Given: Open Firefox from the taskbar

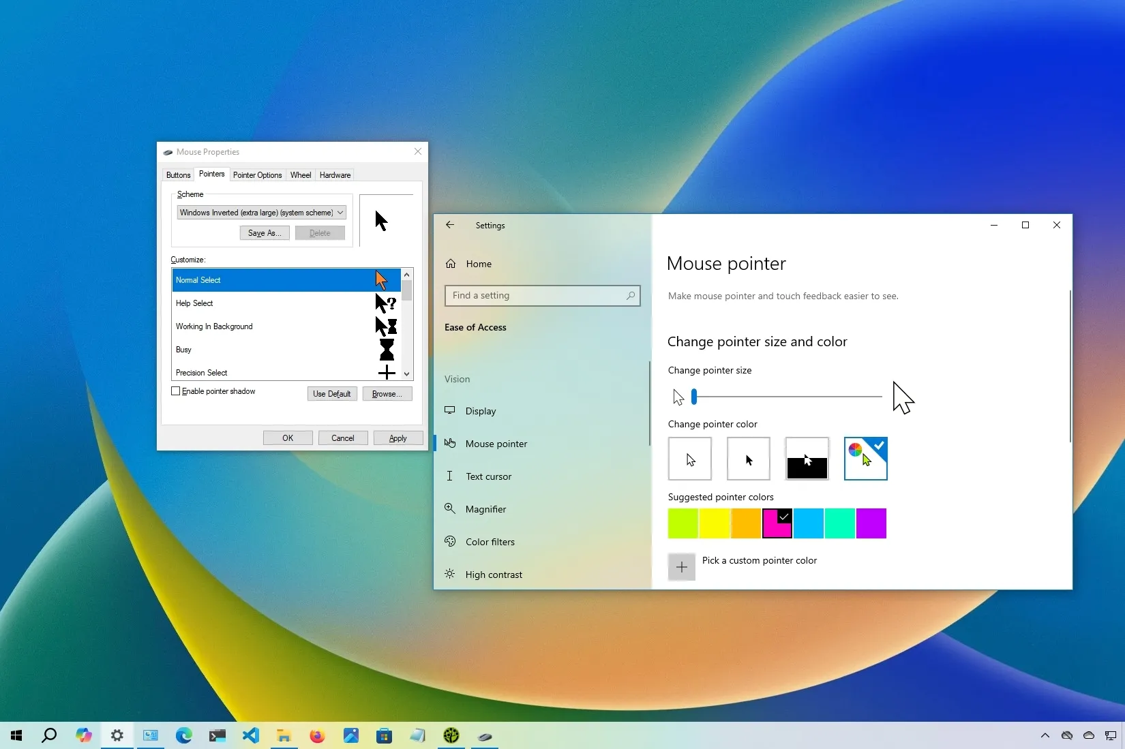Looking at the screenshot, I should pyautogui.click(x=317, y=736).
